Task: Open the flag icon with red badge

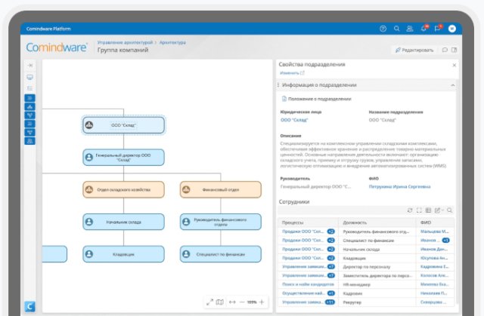Action: [x=438, y=29]
